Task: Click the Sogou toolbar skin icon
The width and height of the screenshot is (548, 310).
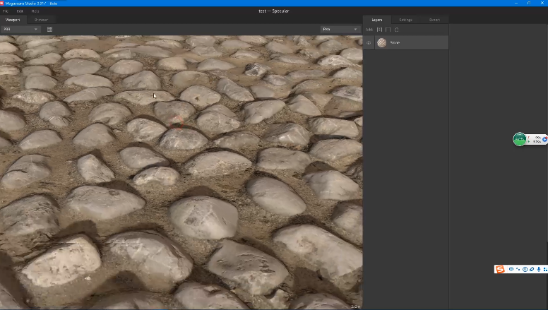Action: 532,269
